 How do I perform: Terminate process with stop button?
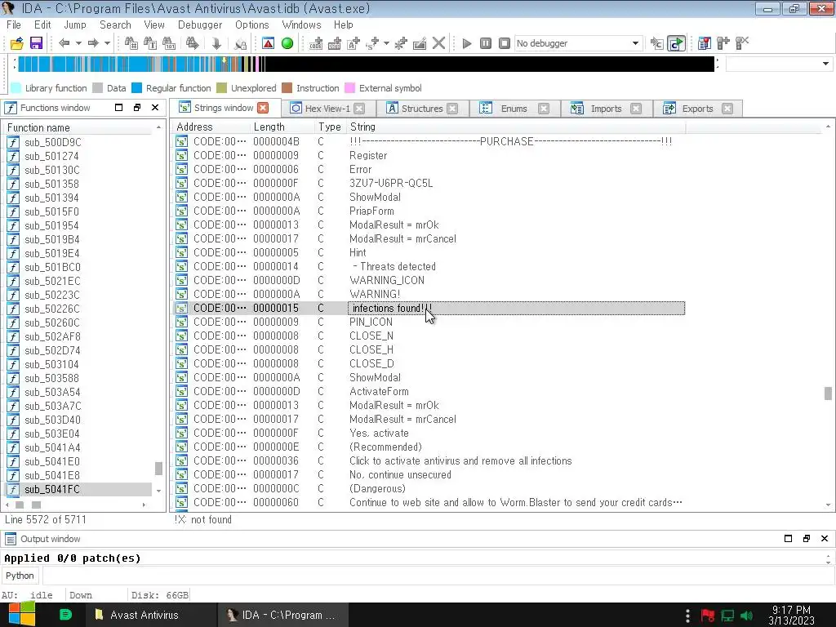504,43
